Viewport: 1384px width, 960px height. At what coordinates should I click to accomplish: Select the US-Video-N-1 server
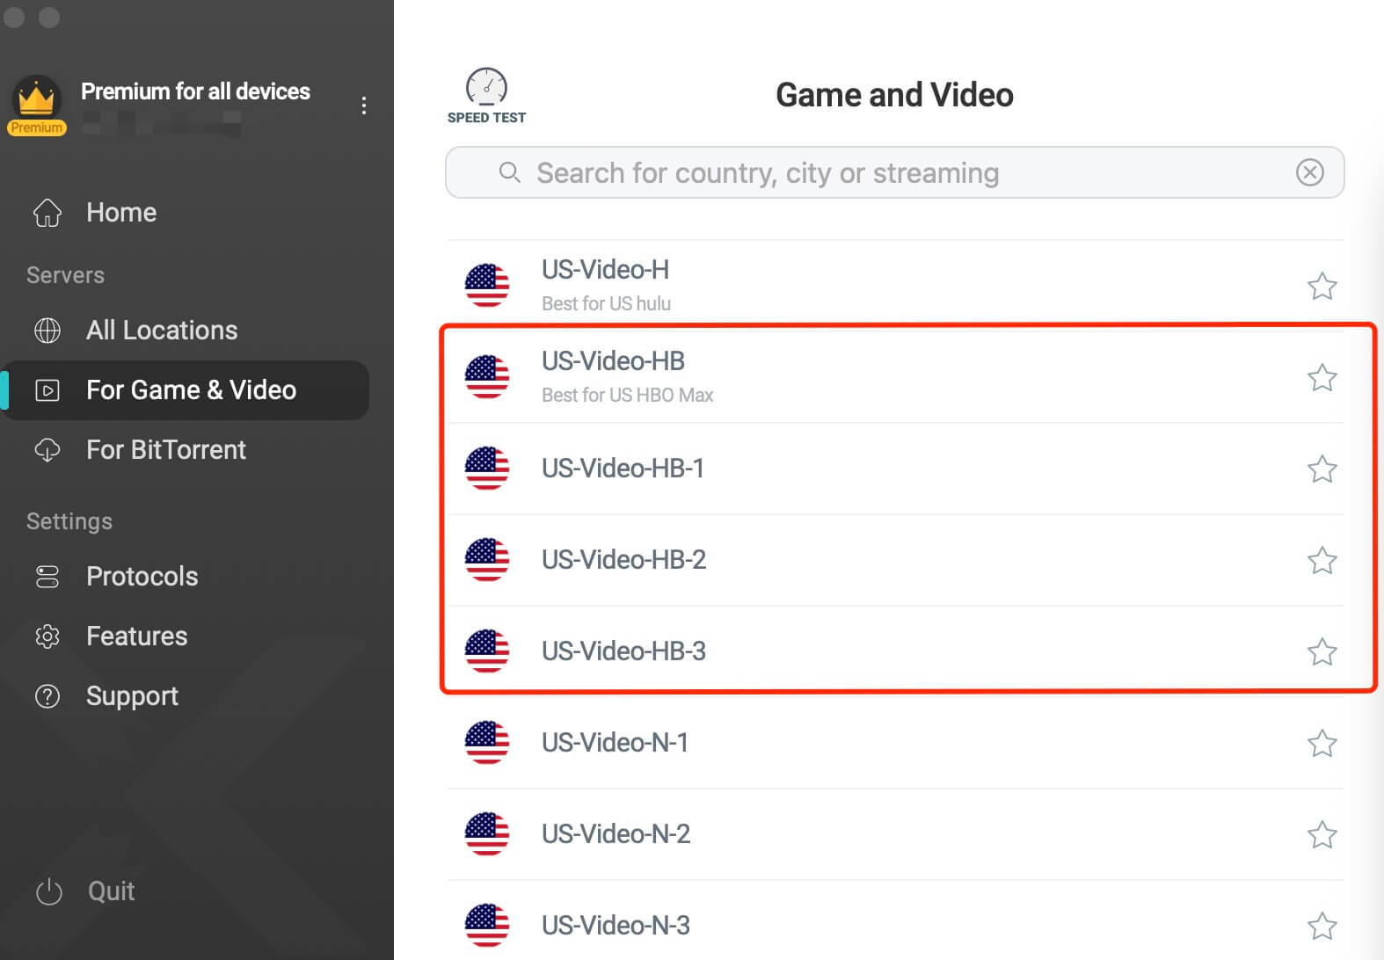pos(895,743)
